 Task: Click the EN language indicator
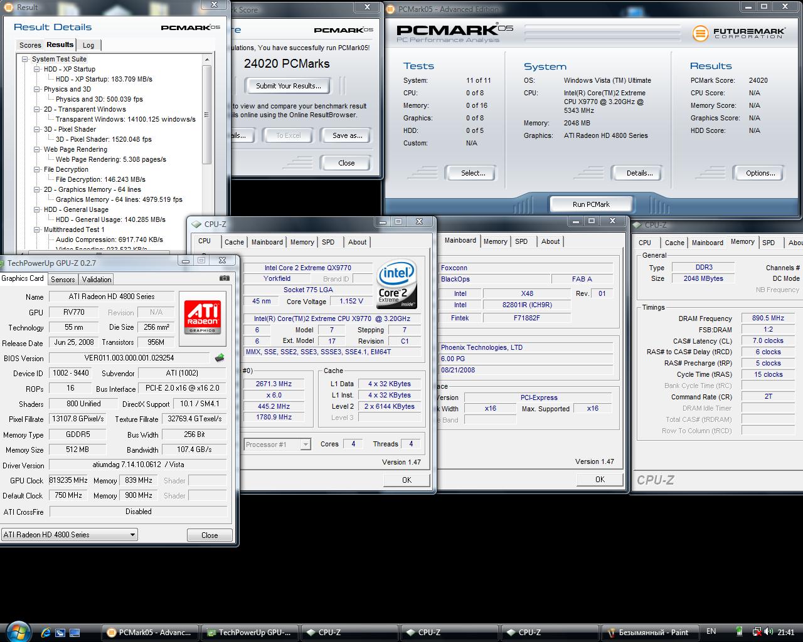tap(711, 632)
